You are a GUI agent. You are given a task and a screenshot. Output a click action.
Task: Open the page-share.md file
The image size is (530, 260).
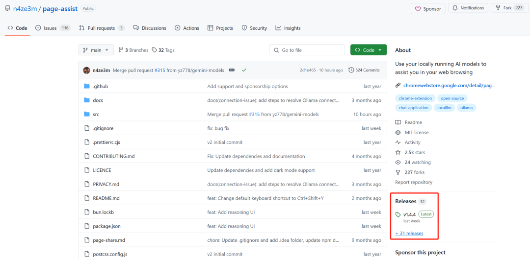pyautogui.click(x=109, y=240)
